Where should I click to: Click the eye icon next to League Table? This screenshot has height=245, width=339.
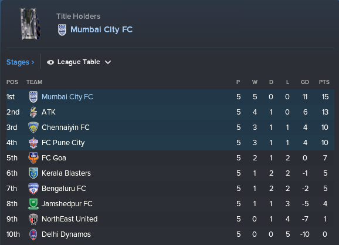(x=50, y=62)
